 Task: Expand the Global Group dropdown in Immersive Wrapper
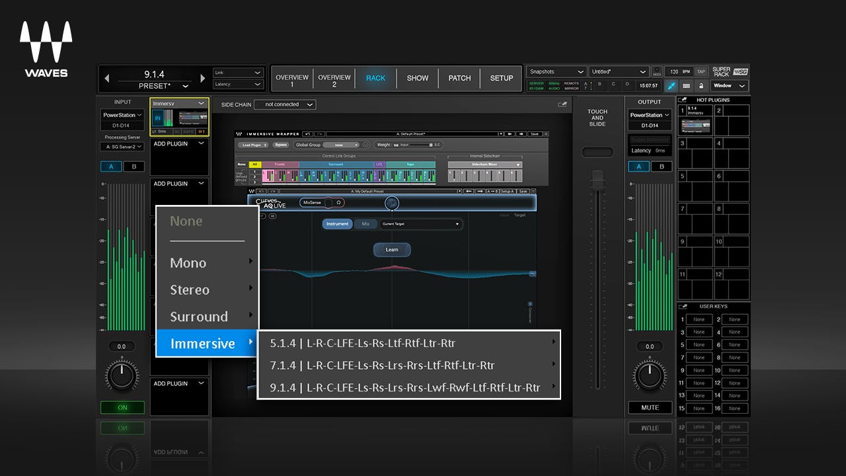(x=340, y=144)
